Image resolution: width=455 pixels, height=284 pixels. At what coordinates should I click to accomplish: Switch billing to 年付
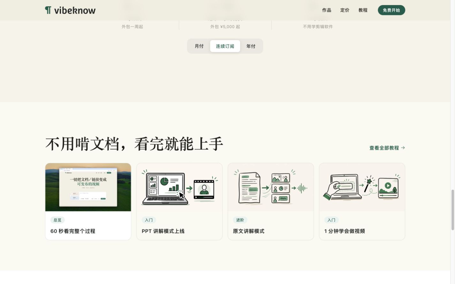tap(251, 46)
